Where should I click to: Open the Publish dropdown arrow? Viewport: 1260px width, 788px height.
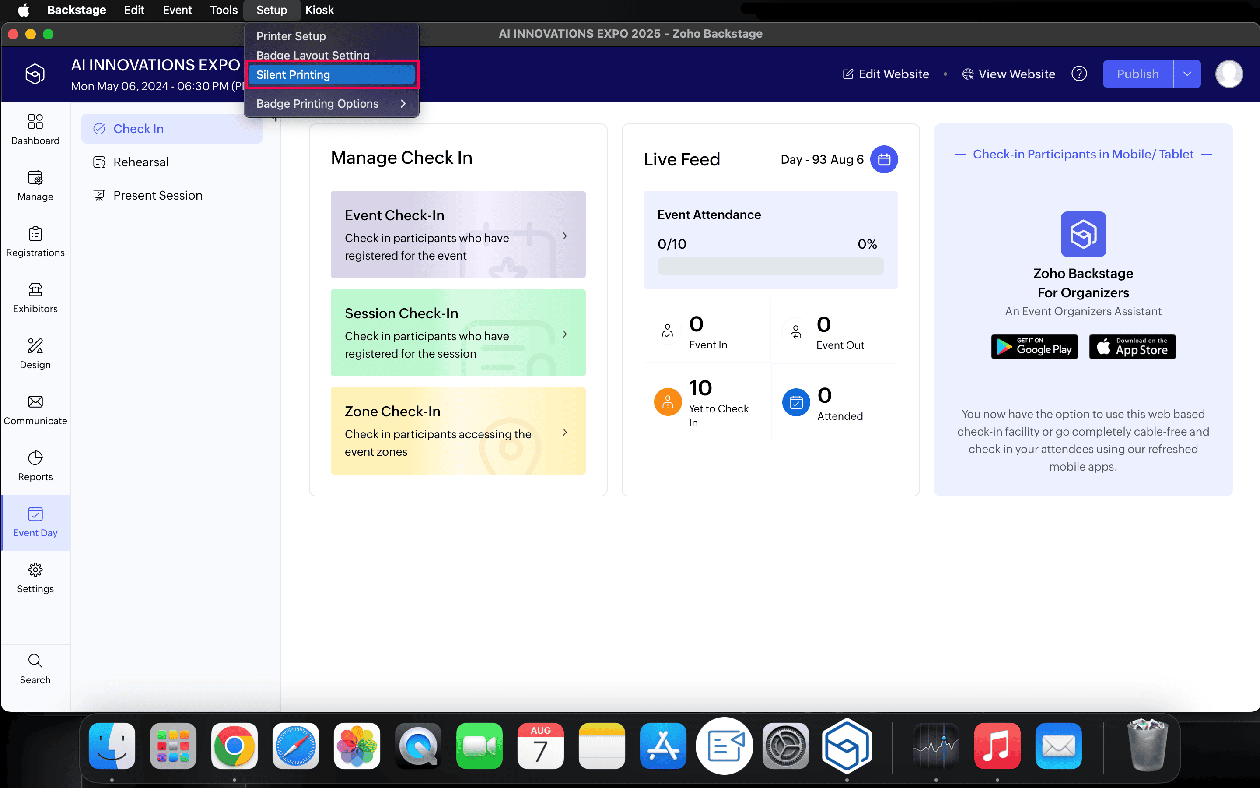tap(1187, 74)
